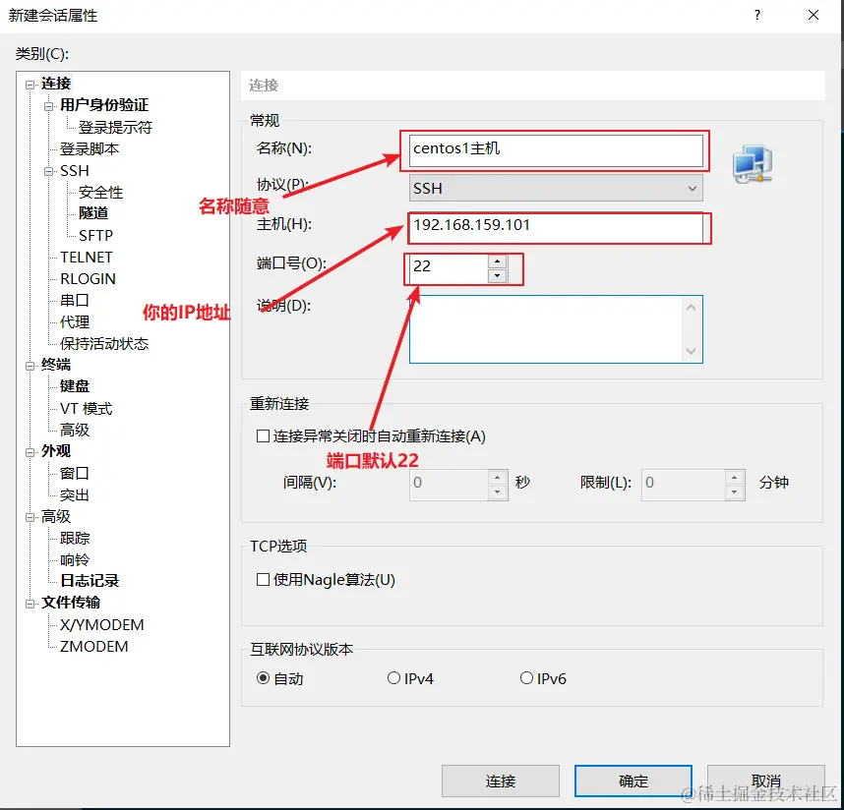Screen dimensions: 844x810
Task: Enable 连接异常关闭时自动重新连接 checkbox
Action: [263, 435]
